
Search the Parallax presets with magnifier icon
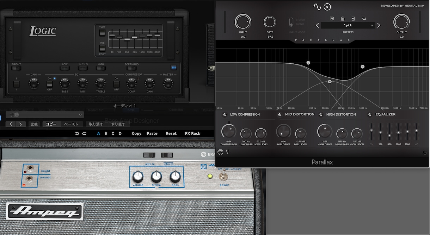click(364, 19)
